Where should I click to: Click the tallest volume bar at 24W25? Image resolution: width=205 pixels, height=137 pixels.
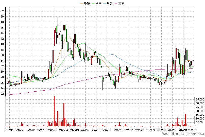pyautogui.click(x=54, y=111)
